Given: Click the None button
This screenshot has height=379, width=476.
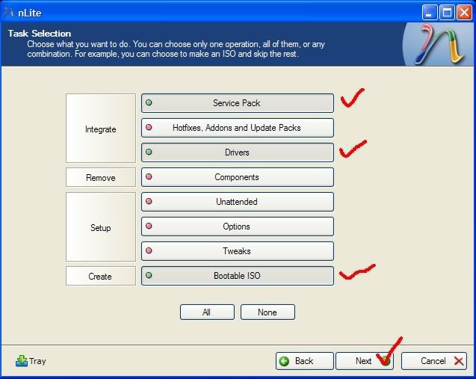Looking at the screenshot, I should click(x=268, y=312).
